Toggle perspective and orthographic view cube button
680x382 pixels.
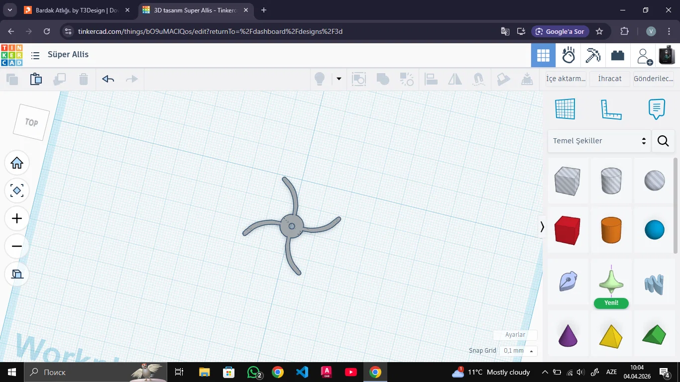(17, 274)
